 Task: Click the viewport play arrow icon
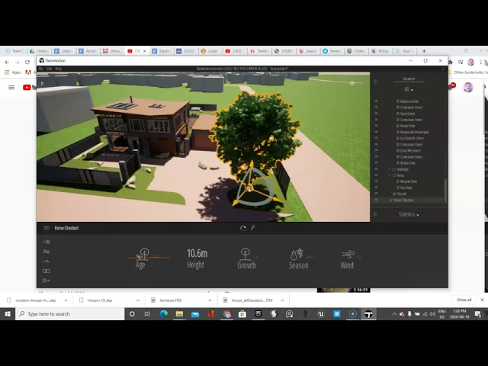[43, 83]
